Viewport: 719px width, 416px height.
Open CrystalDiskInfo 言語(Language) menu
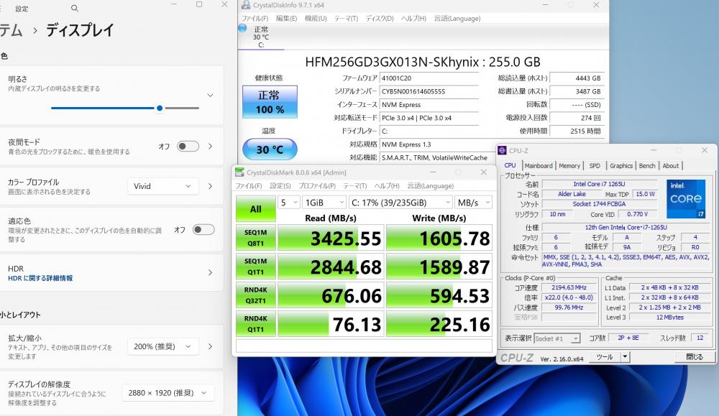pos(457,19)
